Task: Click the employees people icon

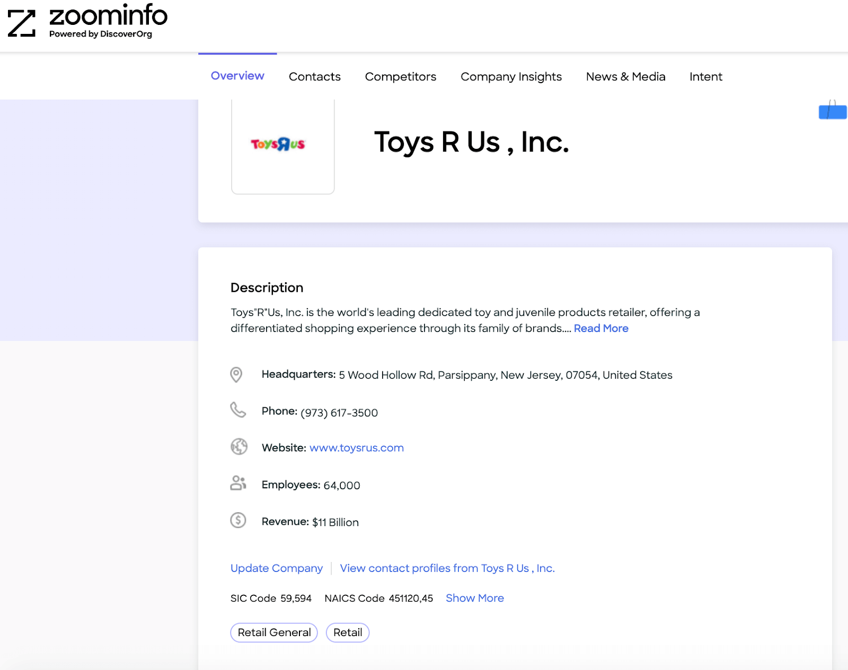Action: pyautogui.click(x=238, y=483)
